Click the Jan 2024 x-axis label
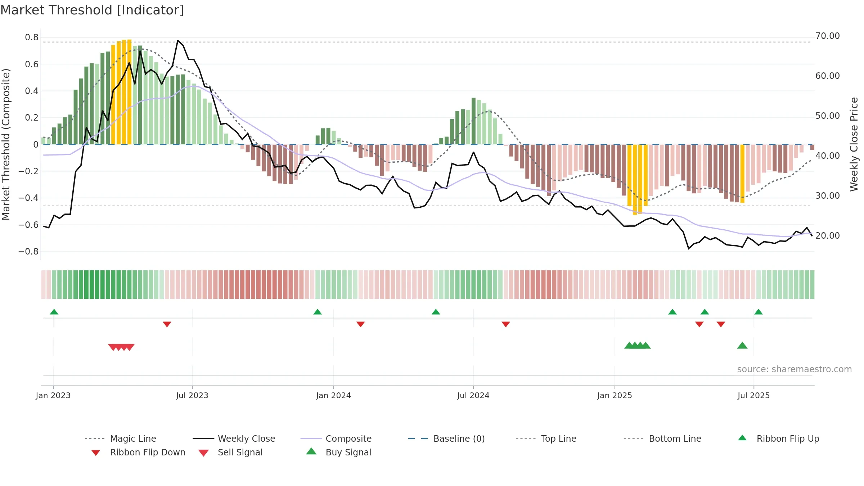 point(334,395)
